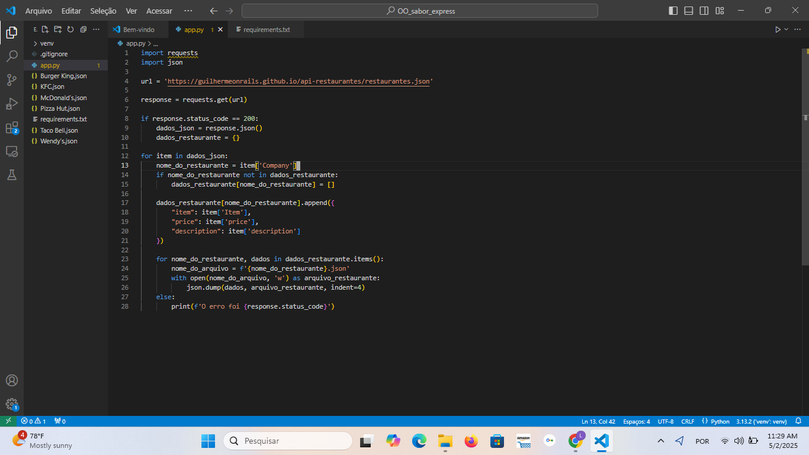The width and height of the screenshot is (809, 455).
Task: Open the Acessar menu
Action: coord(159,11)
